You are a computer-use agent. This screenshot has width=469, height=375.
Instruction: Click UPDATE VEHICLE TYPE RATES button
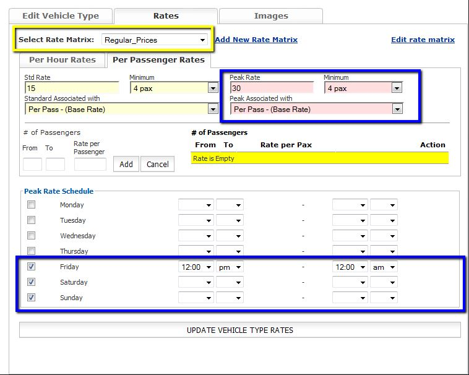pyautogui.click(x=239, y=330)
